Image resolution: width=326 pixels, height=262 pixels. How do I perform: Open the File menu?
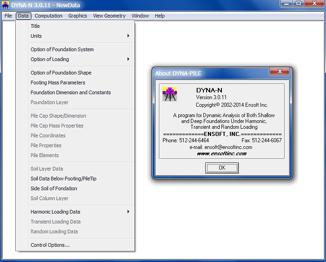(8, 16)
